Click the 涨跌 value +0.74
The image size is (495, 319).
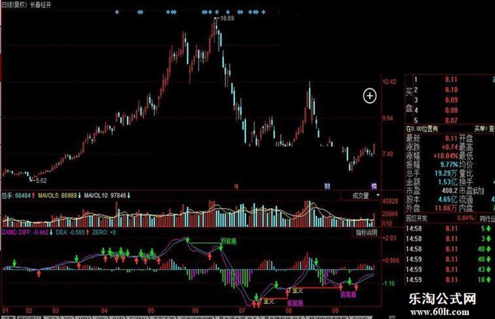click(x=449, y=147)
